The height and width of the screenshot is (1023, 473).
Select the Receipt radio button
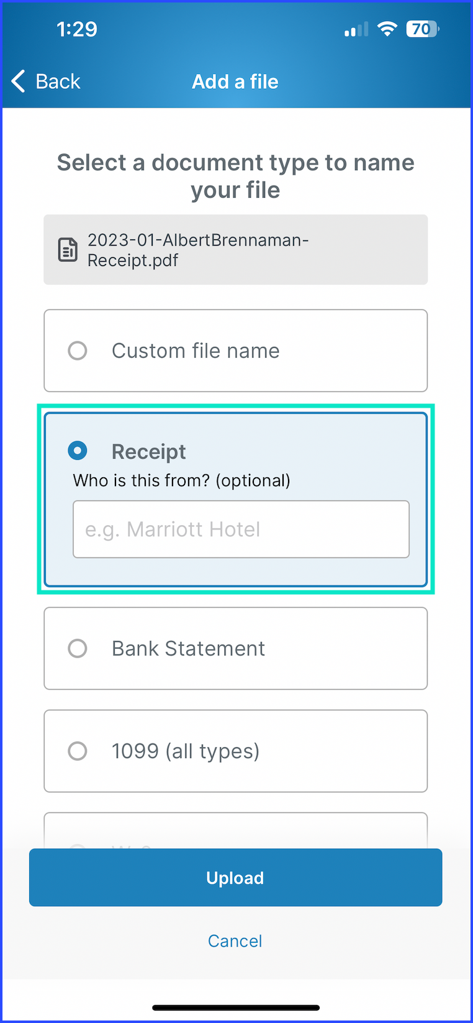(x=78, y=451)
